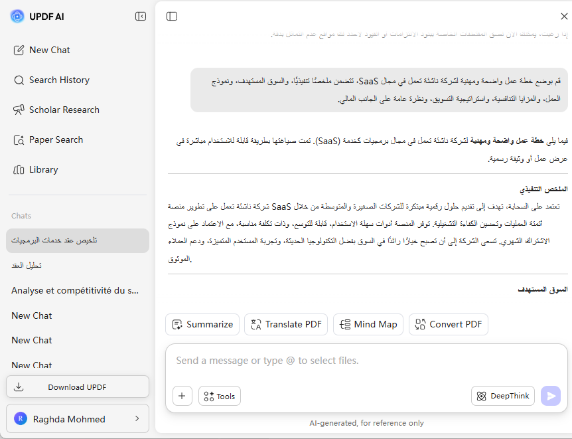This screenshot has width=572, height=439.
Task: Click the Mind Map button
Action: [368, 324]
